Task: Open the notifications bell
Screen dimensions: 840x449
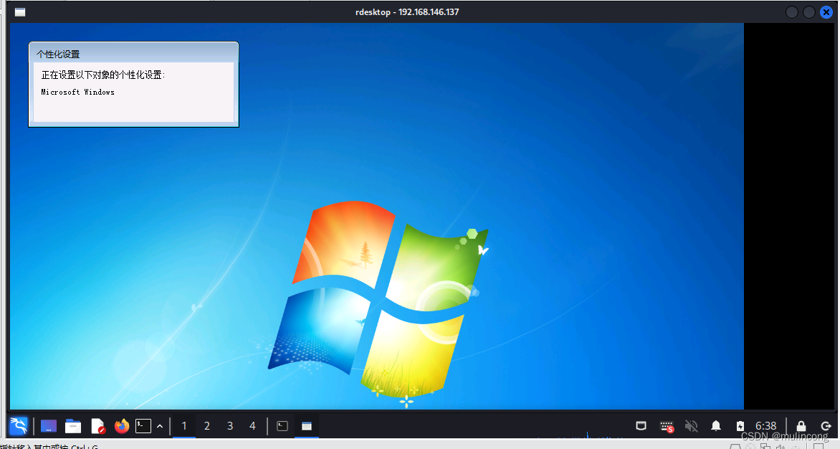Action: pos(716,426)
